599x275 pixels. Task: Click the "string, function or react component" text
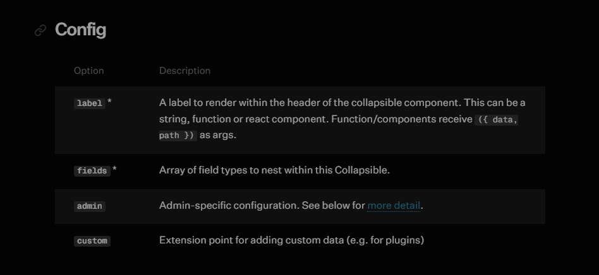pos(240,119)
